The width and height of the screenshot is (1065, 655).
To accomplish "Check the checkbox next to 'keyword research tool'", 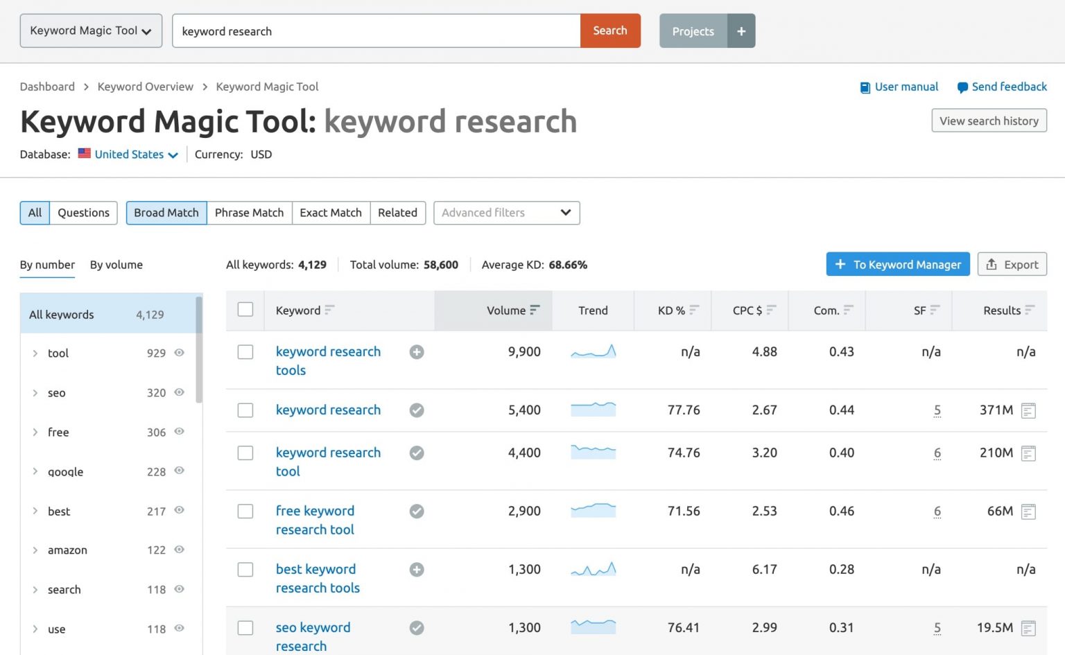I will pyautogui.click(x=245, y=453).
